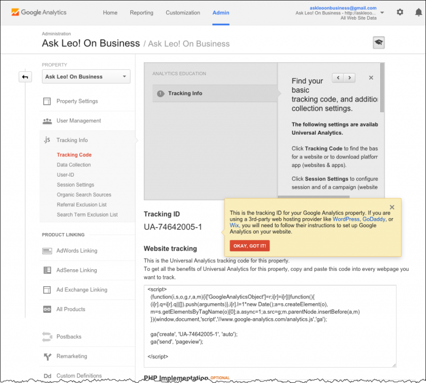Viewport: 426px width, 383px height.
Task: Click the education panel horizontal scrollbar
Action: [x=314, y=197]
